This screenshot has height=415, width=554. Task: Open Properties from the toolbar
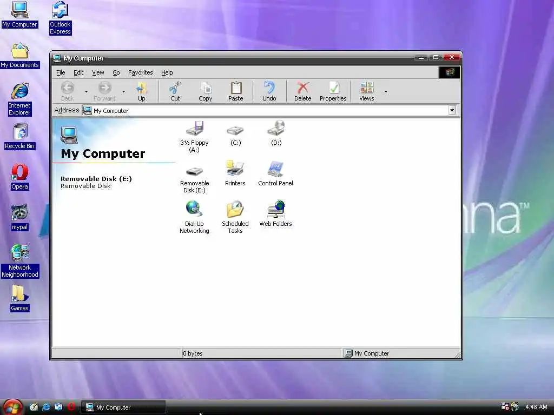point(333,91)
